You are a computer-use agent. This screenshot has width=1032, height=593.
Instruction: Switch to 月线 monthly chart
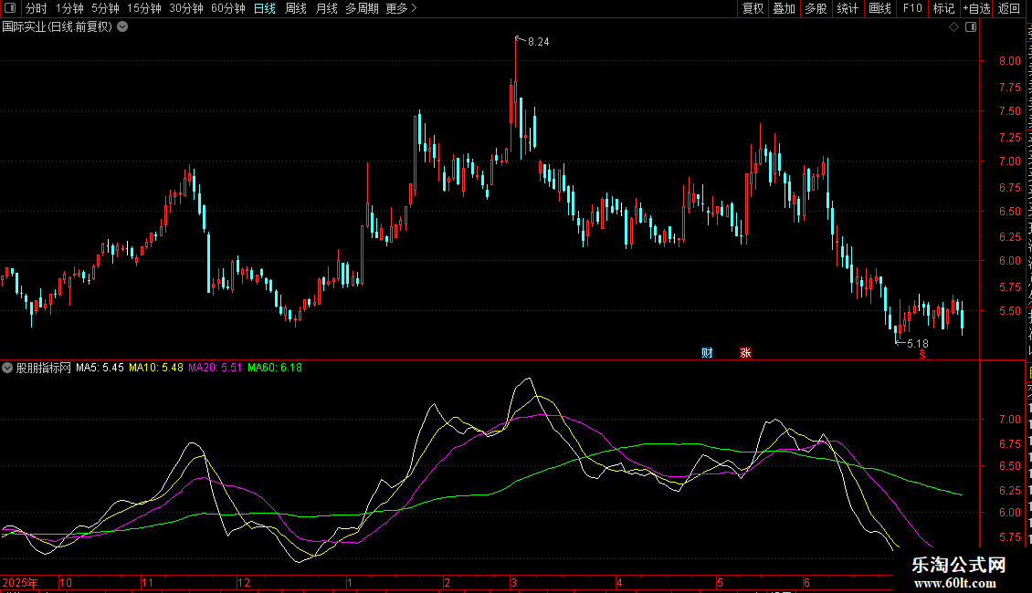coord(326,8)
